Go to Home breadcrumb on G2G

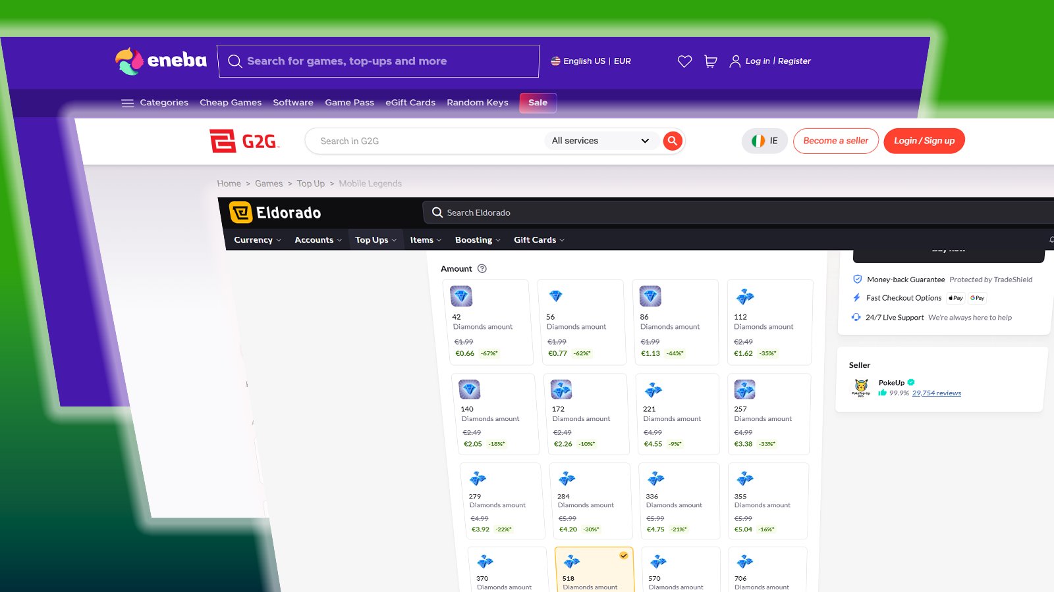(229, 184)
